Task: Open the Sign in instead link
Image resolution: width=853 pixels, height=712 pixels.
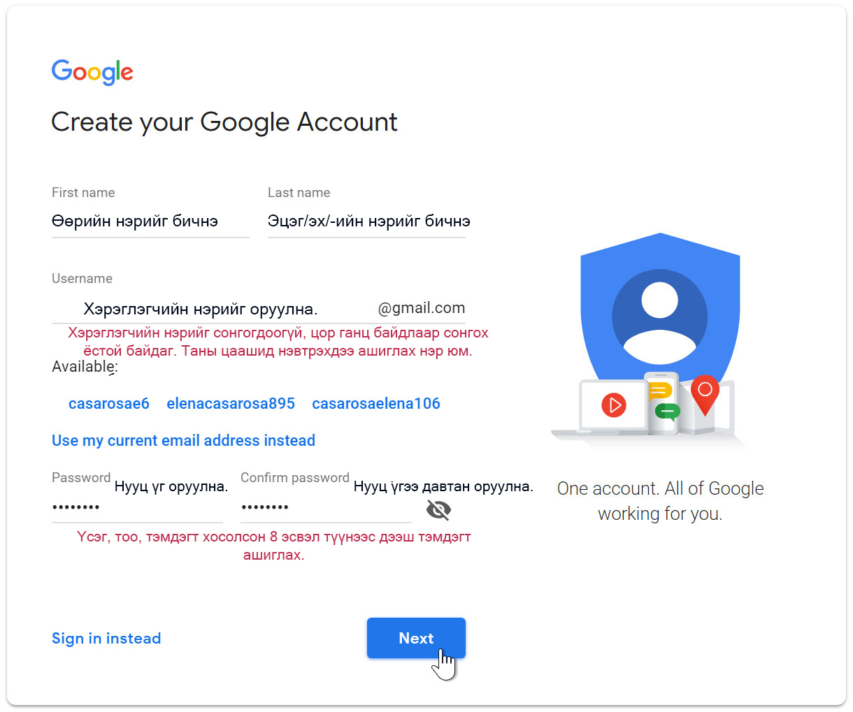Action: coord(106,638)
